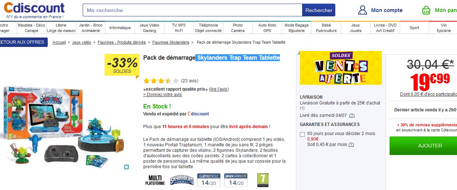The width and height of the screenshot is (457, 190).
Task: Open the jeuxvideo.fr 14/20 rating badge
Action: 236,180
